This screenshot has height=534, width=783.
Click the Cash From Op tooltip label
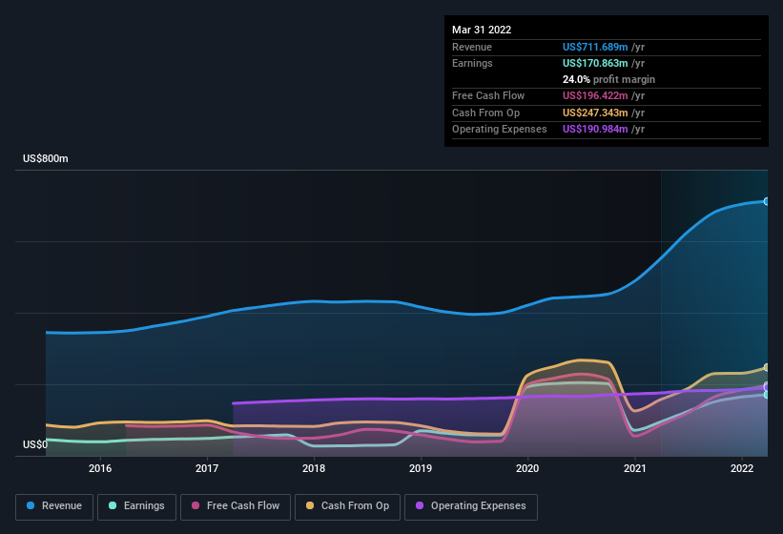[485, 113]
